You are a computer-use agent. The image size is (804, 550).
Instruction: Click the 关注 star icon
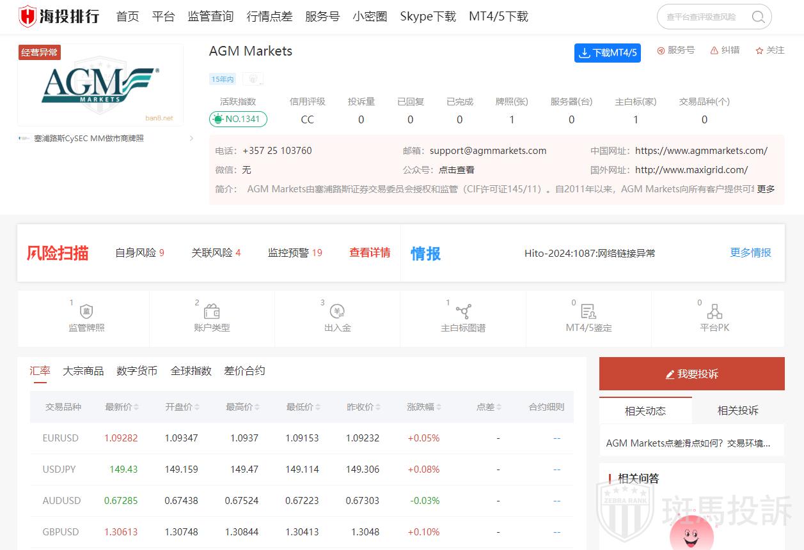(759, 50)
